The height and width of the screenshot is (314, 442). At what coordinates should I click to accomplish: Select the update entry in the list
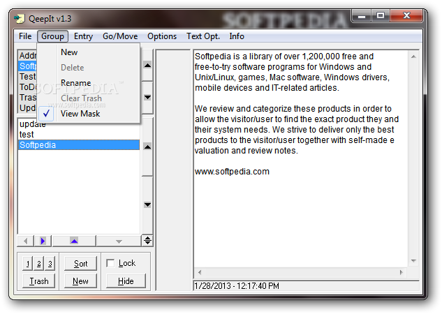(79, 124)
